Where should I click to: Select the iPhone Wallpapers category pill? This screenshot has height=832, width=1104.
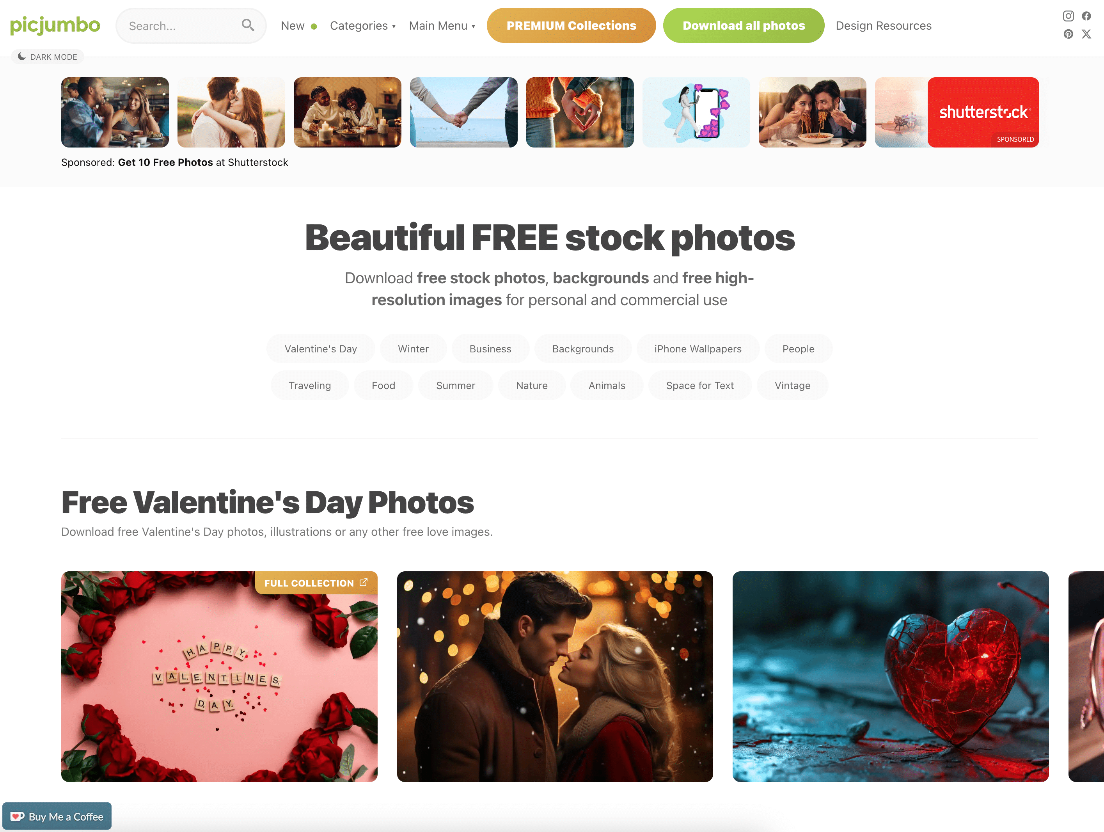coord(698,348)
